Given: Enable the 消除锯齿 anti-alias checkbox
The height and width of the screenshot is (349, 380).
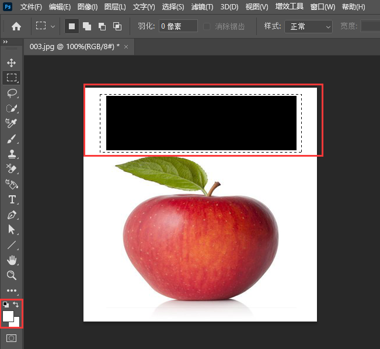Looking at the screenshot, I should coord(207,26).
